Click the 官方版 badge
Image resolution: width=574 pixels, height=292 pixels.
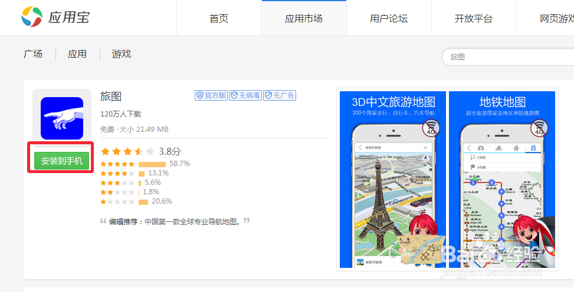pyautogui.click(x=211, y=95)
